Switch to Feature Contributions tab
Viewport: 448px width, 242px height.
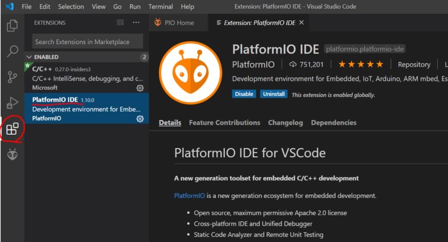pos(224,122)
